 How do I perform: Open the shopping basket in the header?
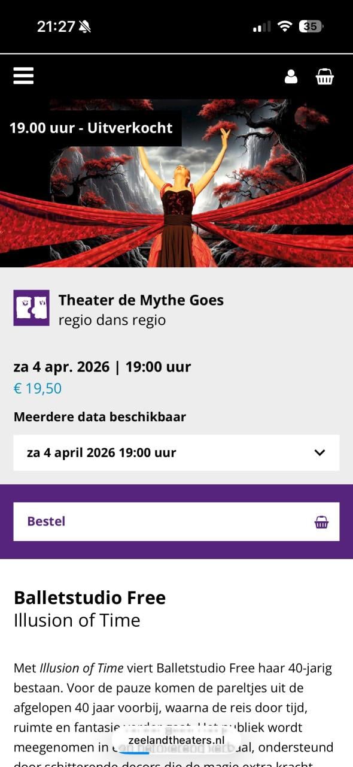(325, 77)
